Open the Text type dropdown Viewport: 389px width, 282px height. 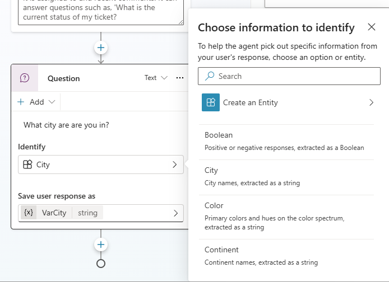(156, 78)
